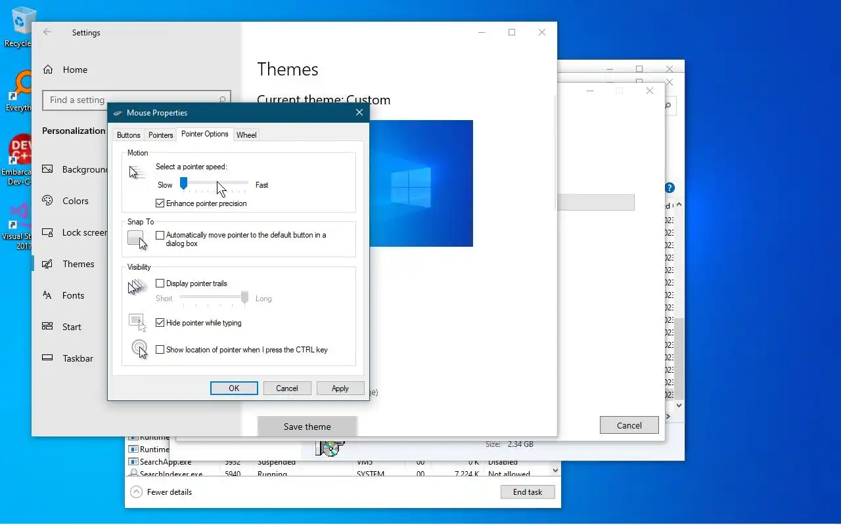Switch to the Pointers tab
841x525 pixels.
pos(160,135)
